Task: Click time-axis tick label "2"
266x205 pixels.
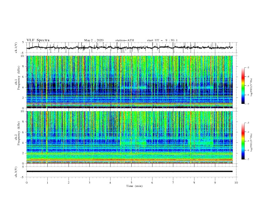Action: tap(69, 183)
